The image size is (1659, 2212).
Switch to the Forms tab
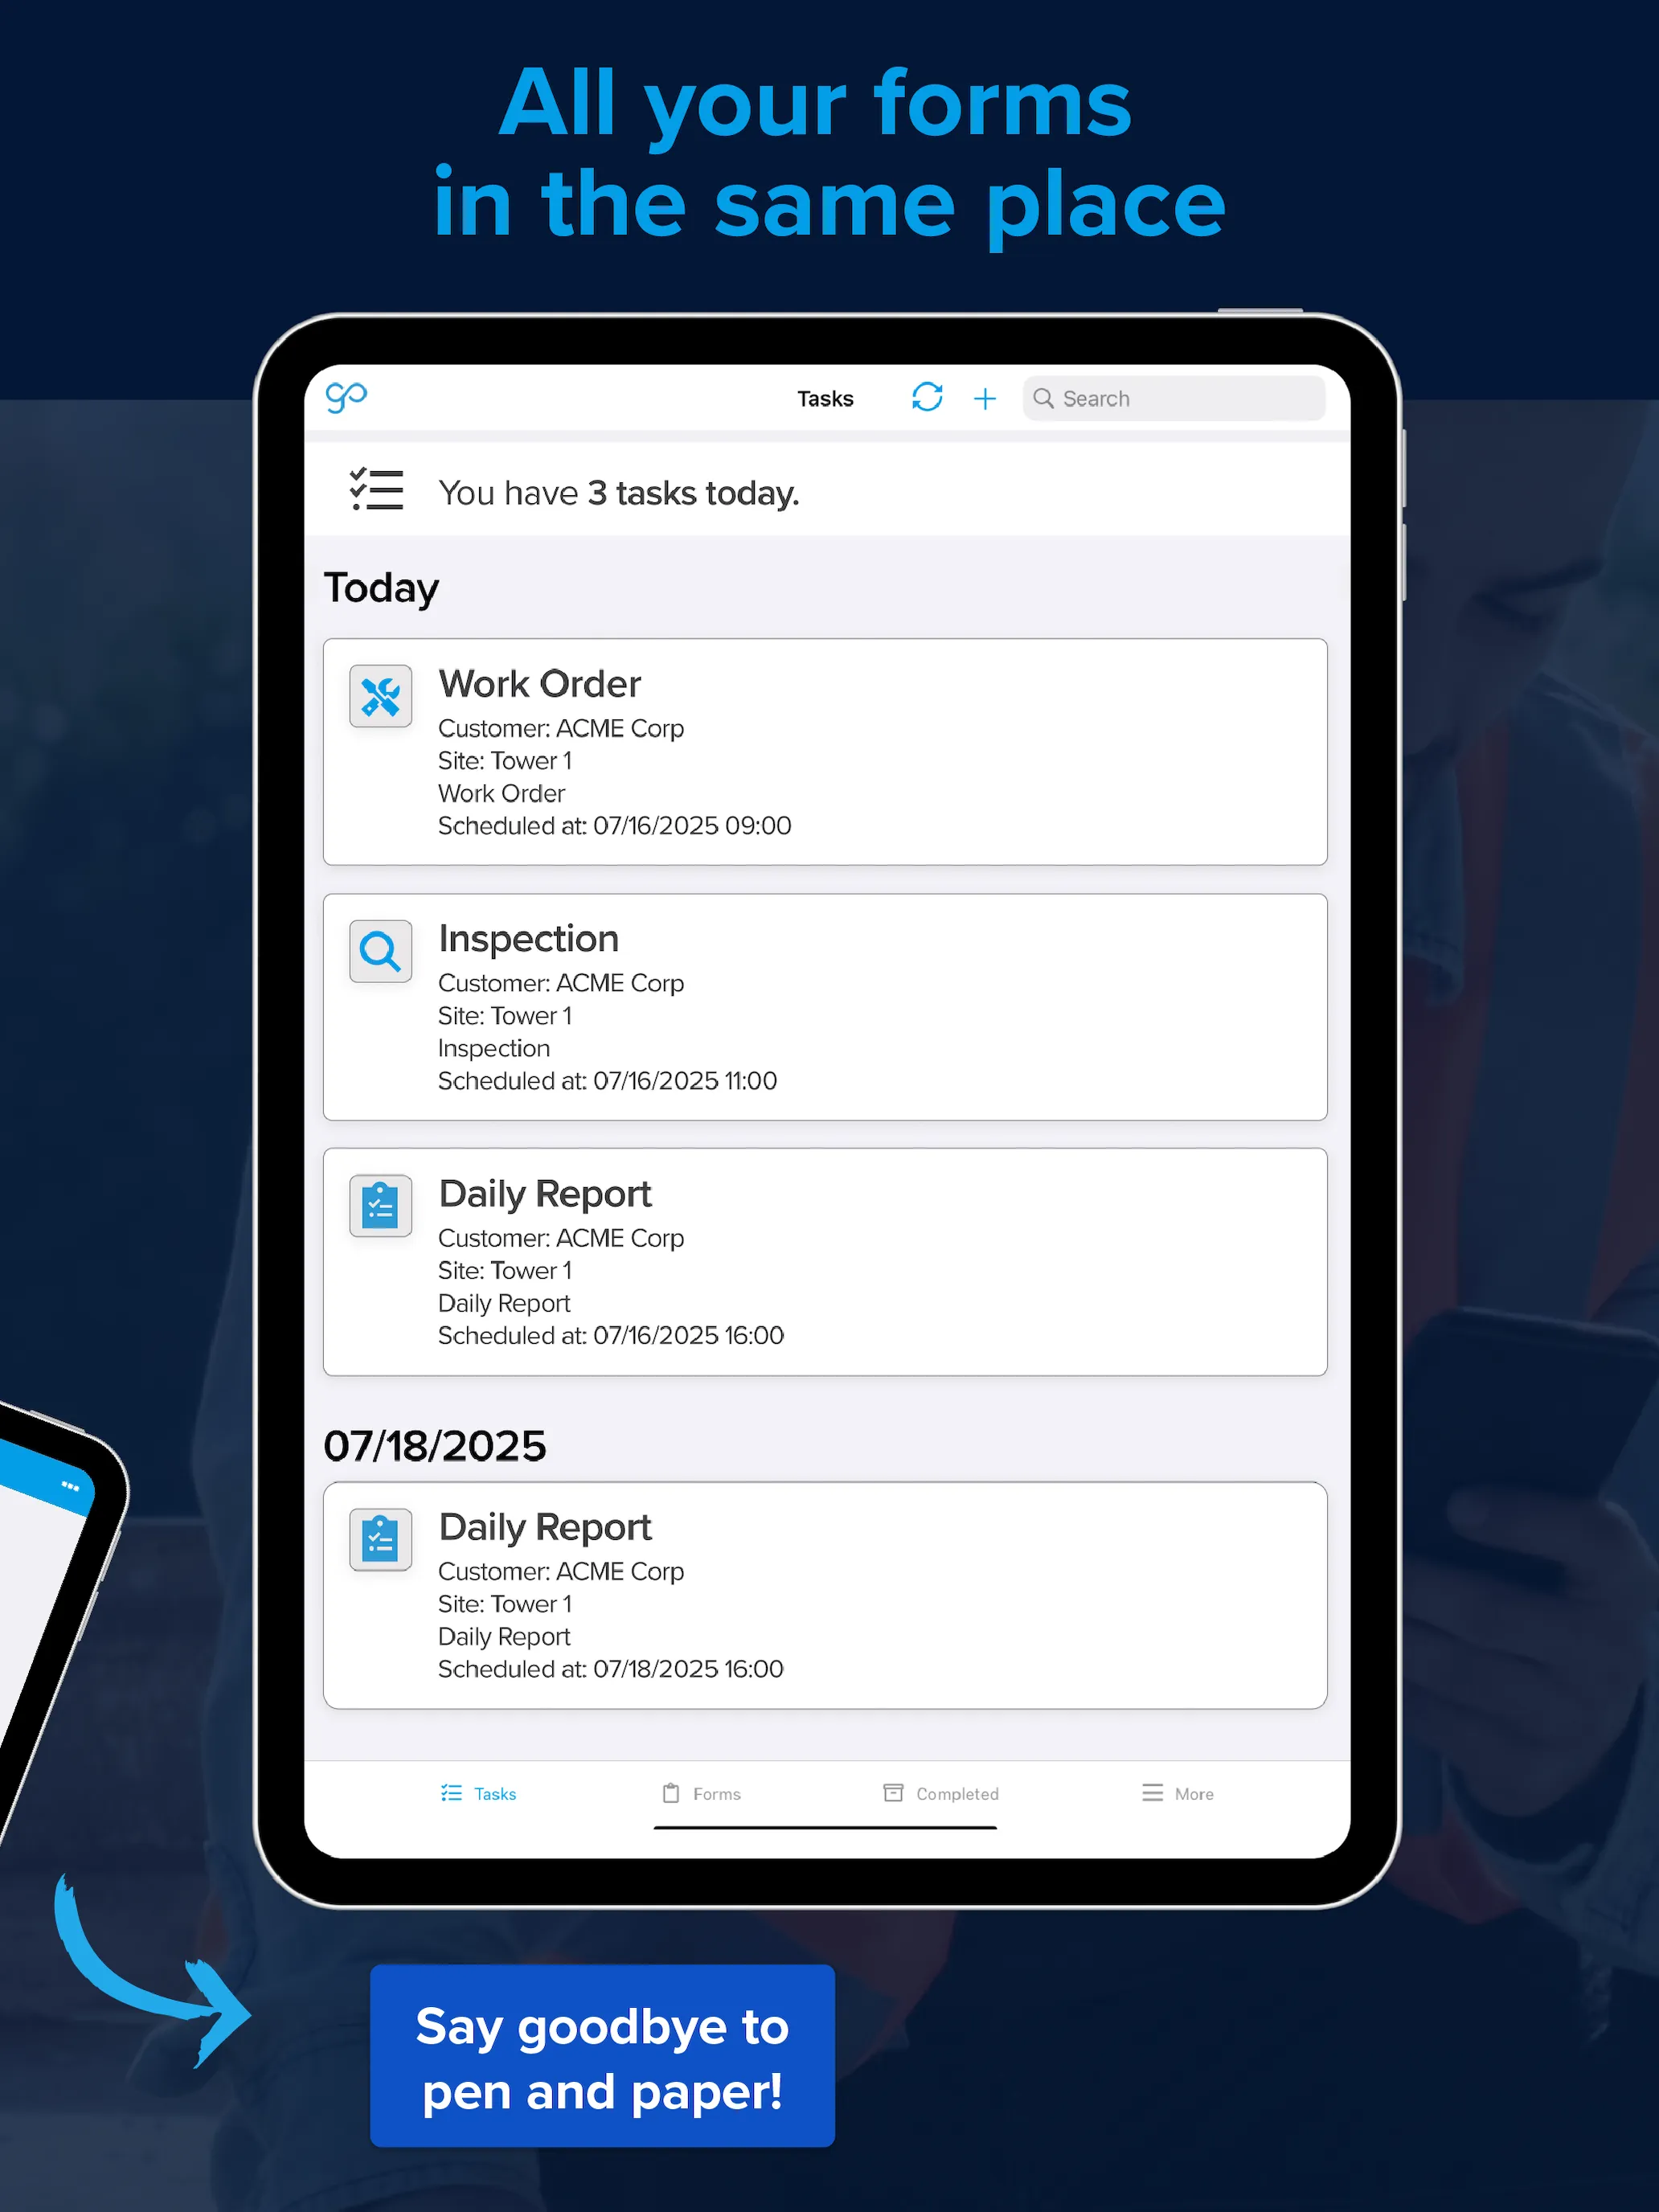[718, 1792]
